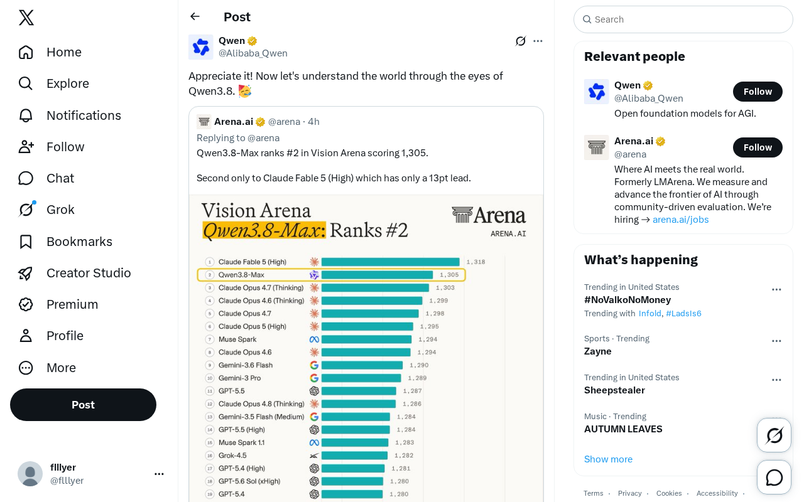Click the Search input field
804x502 pixels.
pyautogui.click(x=683, y=19)
